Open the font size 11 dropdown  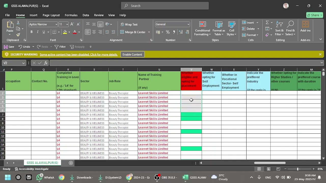click(x=67, y=24)
